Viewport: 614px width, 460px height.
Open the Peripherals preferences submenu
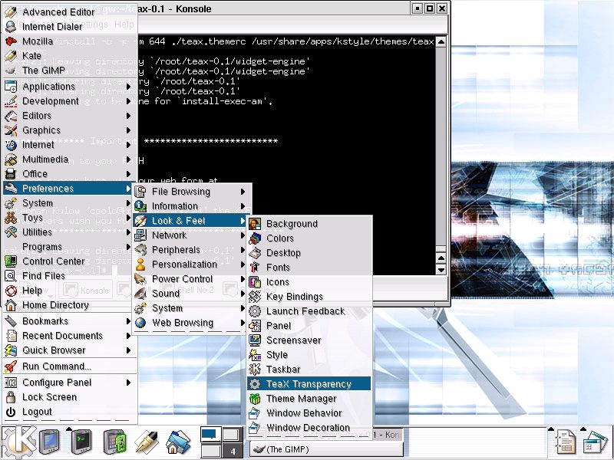pyautogui.click(x=190, y=250)
